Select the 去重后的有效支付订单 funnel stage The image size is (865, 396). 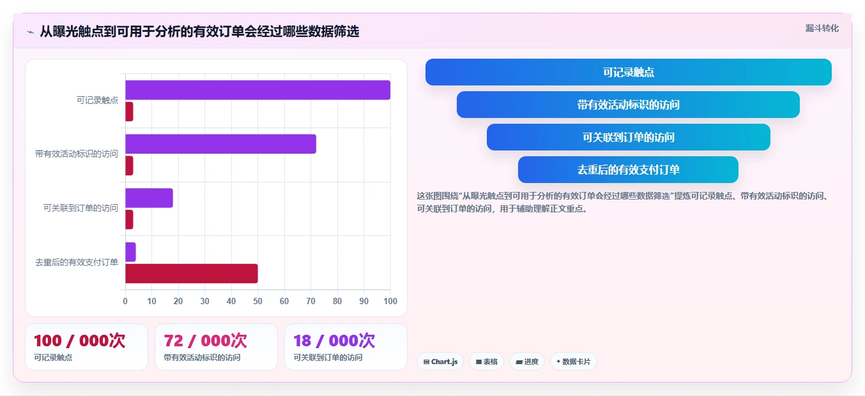pos(629,170)
